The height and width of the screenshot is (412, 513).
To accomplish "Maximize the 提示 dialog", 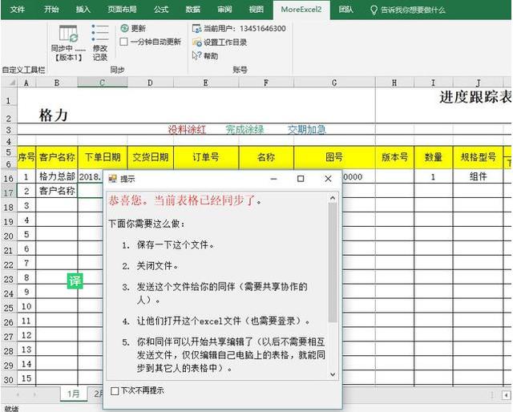I will click(x=301, y=179).
